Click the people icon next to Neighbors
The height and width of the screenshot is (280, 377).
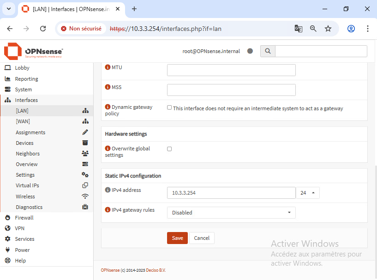pyautogui.click(x=85, y=153)
